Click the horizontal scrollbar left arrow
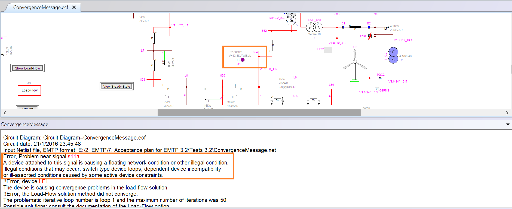 5,113
